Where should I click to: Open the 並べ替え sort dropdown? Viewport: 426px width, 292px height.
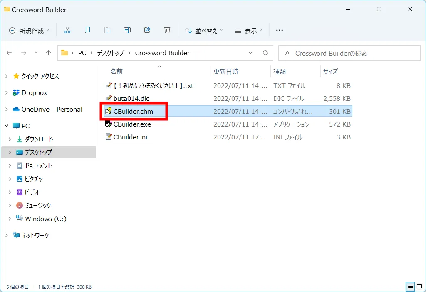click(x=204, y=31)
